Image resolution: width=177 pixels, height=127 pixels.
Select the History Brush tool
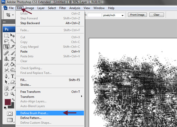tap(13, 59)
